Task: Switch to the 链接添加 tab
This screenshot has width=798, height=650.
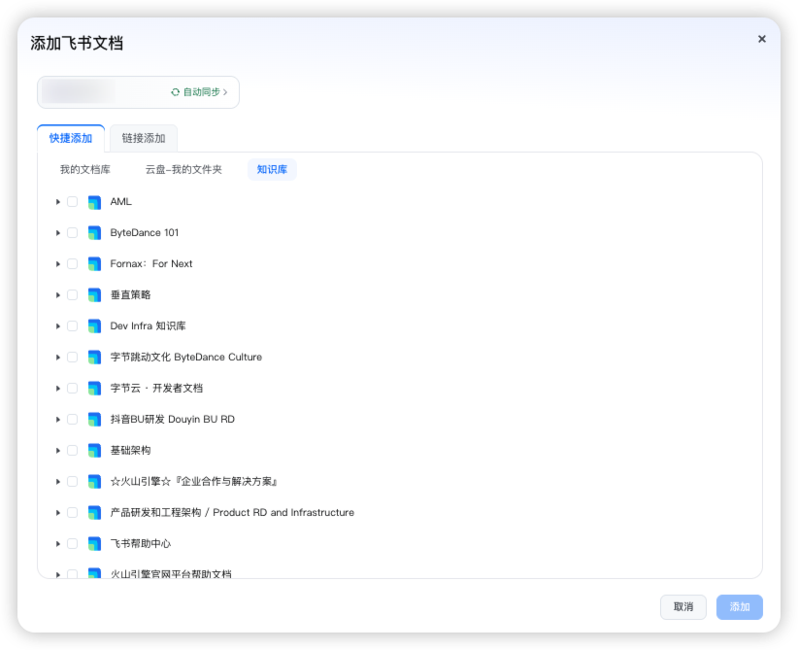Action: coord(144,138)
